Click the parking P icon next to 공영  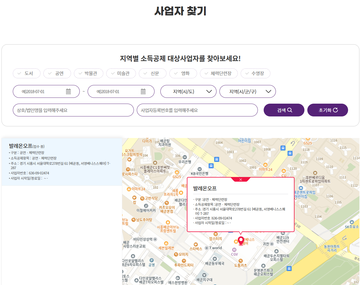point(151,260)
